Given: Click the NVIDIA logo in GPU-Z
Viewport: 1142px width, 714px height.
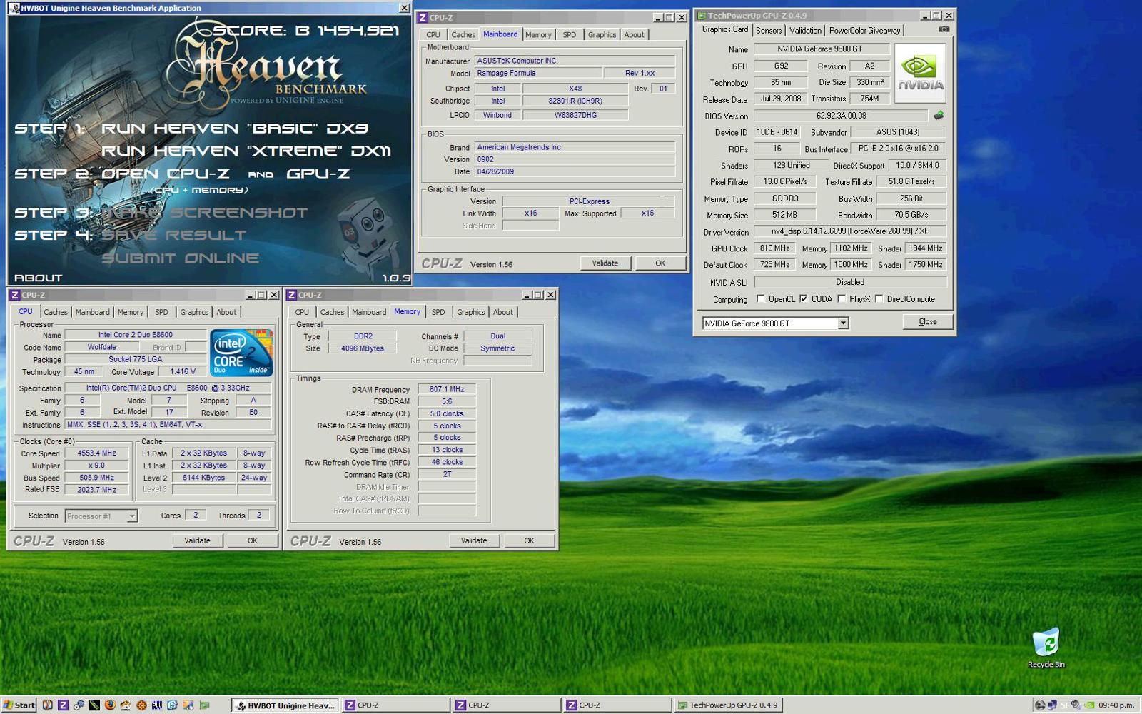Looking at the screenshot, I should click(x=921, y=73).
